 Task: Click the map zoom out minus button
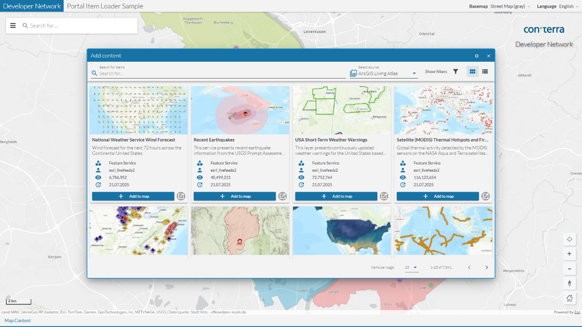click(569, 269)
